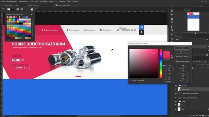Open the 'Фильтр' menu
209x117 pixels.
point(51,2)
